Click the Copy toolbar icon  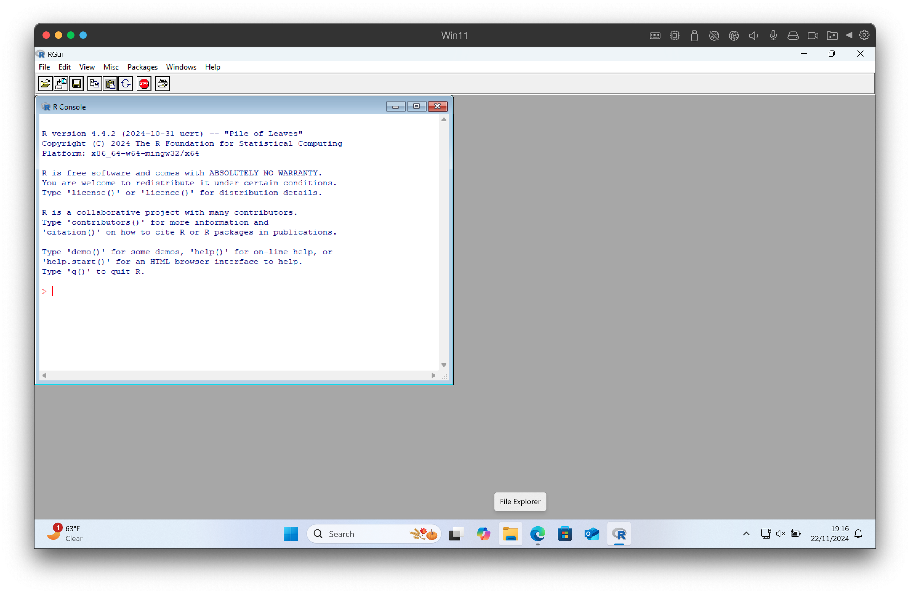tap(95, 84)
